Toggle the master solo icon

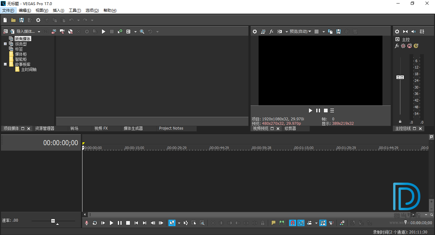[416, 46]
